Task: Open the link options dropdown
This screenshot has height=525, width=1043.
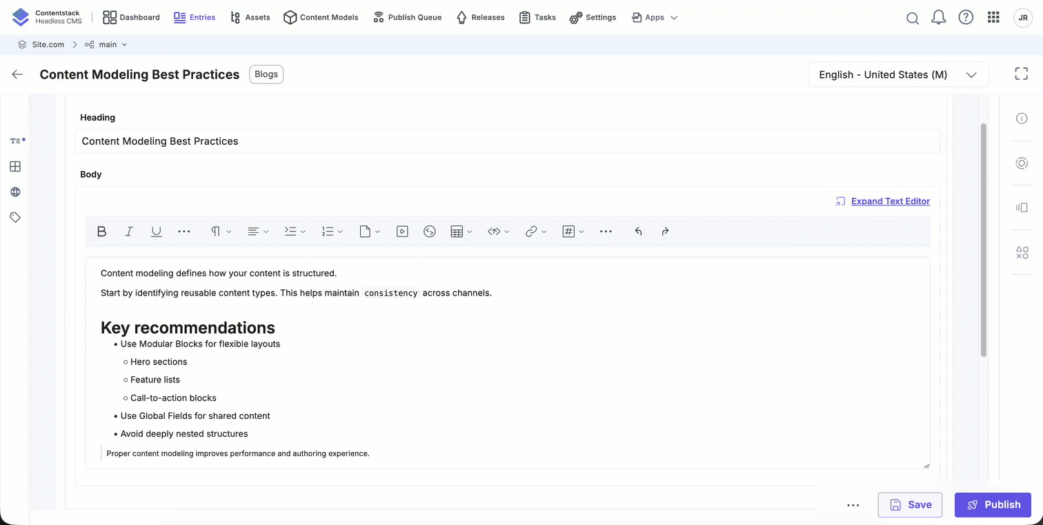Action: pos(536,231)
